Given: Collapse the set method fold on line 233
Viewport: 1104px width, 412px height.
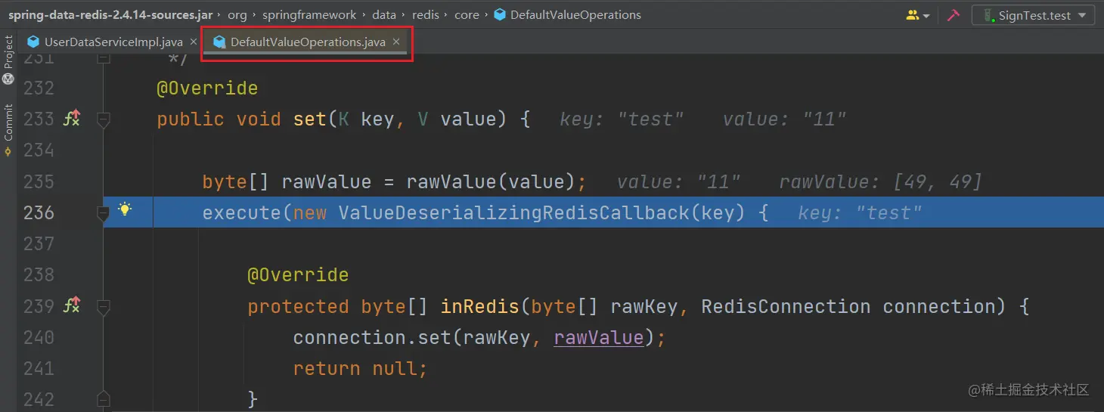Looking at the screenshot, I should [x=104, y=119].
